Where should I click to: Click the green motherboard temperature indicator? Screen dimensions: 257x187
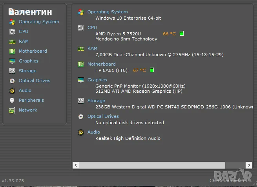click(152, 70)
